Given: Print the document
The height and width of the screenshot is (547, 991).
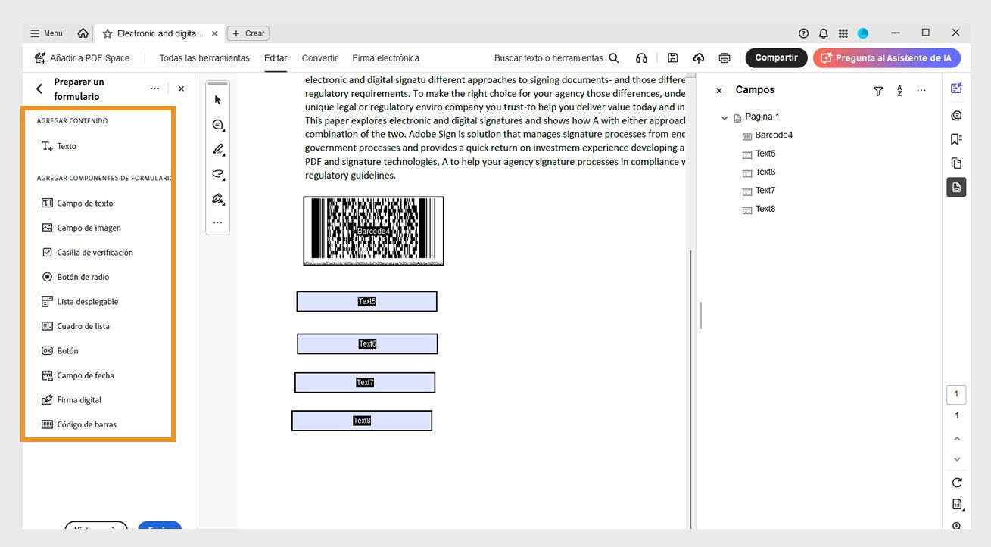Looking at the screenshot, I should point(725,58).
